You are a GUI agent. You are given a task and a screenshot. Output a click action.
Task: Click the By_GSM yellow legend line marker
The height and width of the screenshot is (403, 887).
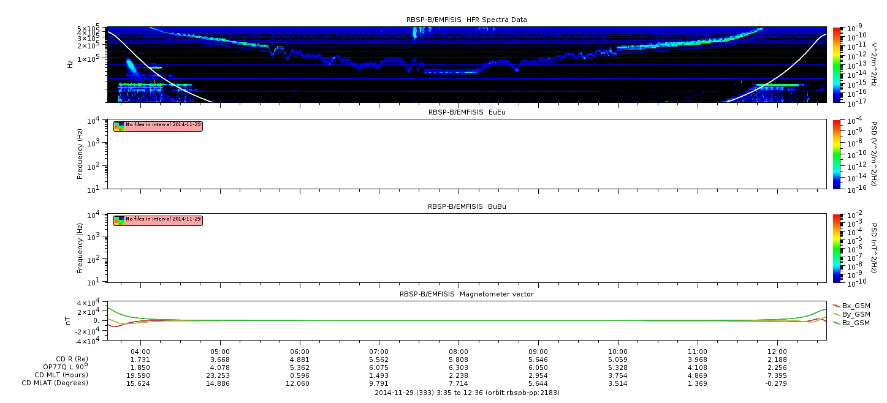pyautogui.click(x=836, y=314)
